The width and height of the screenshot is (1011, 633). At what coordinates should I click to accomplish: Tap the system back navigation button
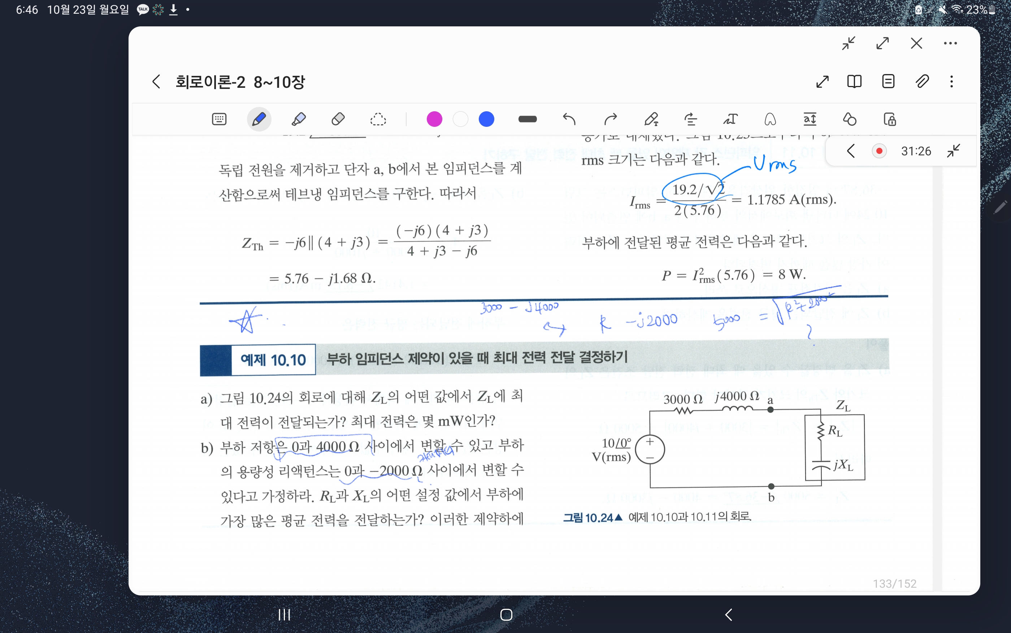[728, 615]
